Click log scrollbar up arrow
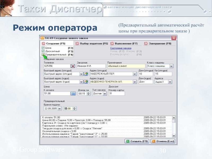 click(174, 118)
